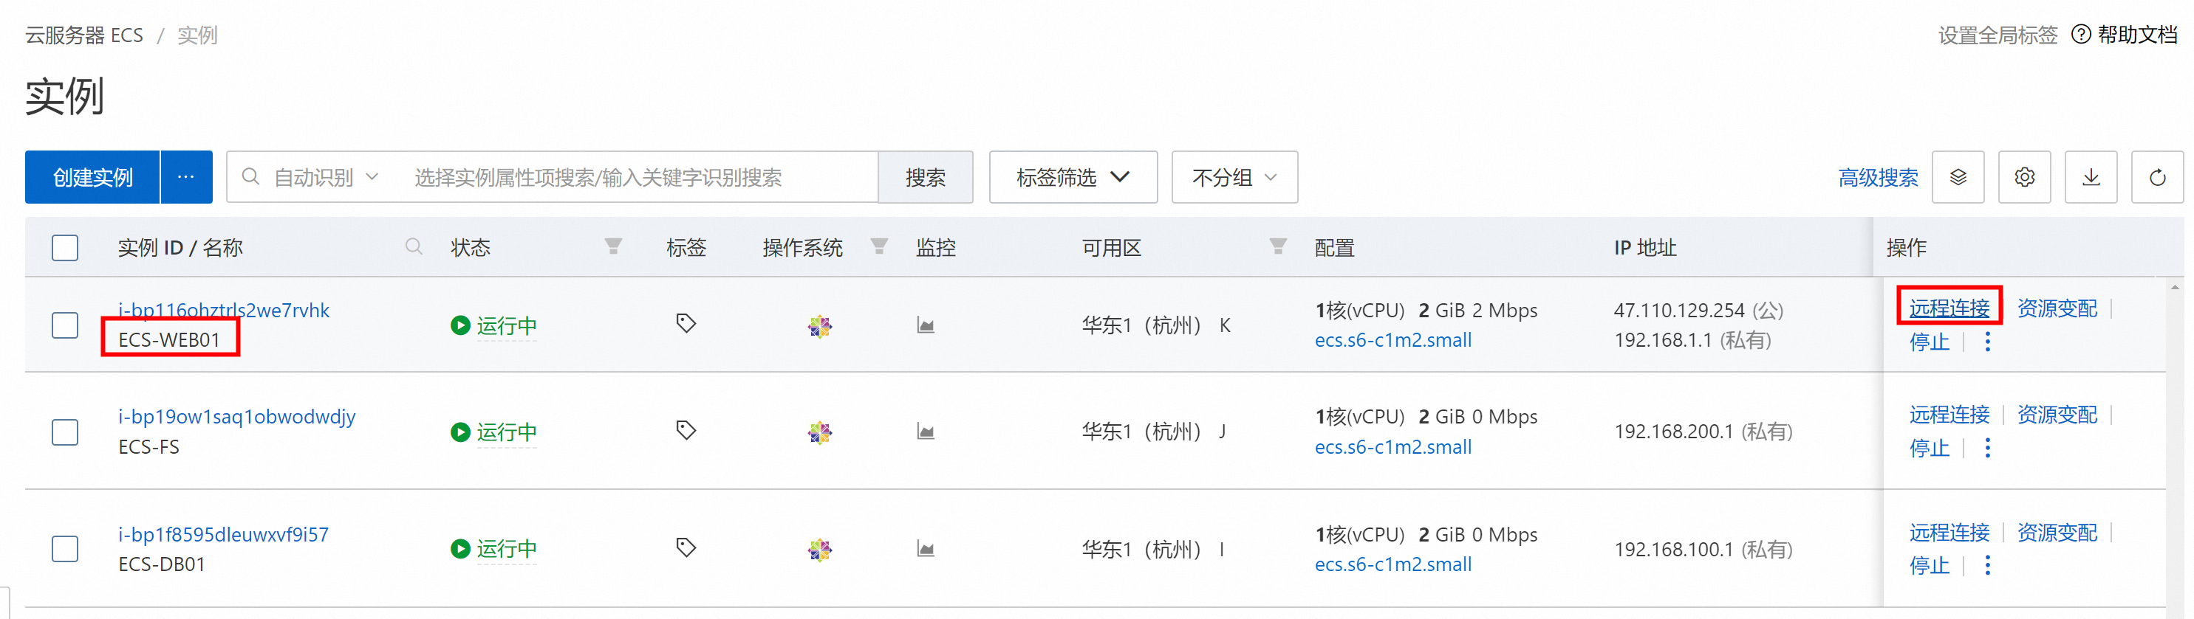This screenshot has height=619, width=2194.
Task: Select the ECS-DB01 row checkbox
Action: point(65,548)
